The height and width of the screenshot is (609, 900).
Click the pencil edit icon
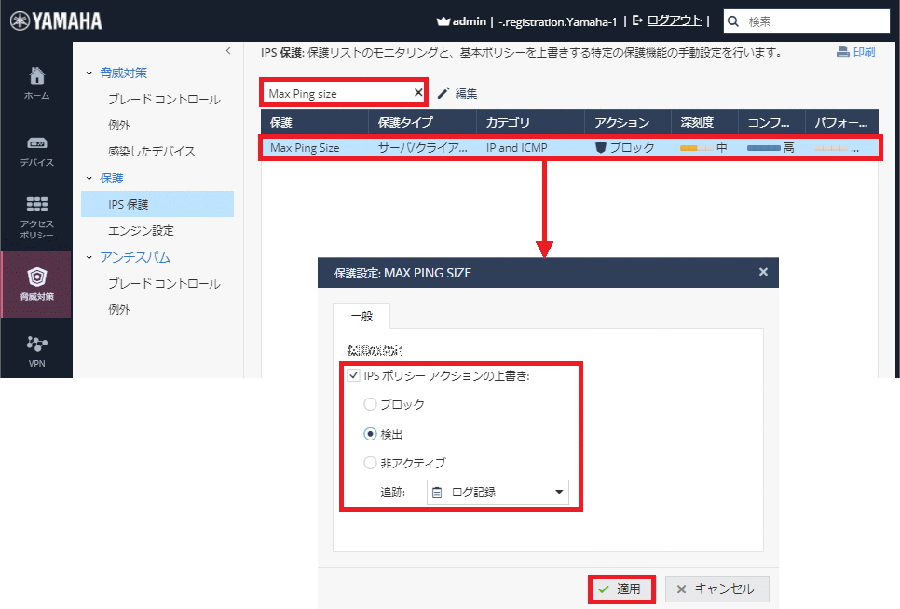pos(443,93)
